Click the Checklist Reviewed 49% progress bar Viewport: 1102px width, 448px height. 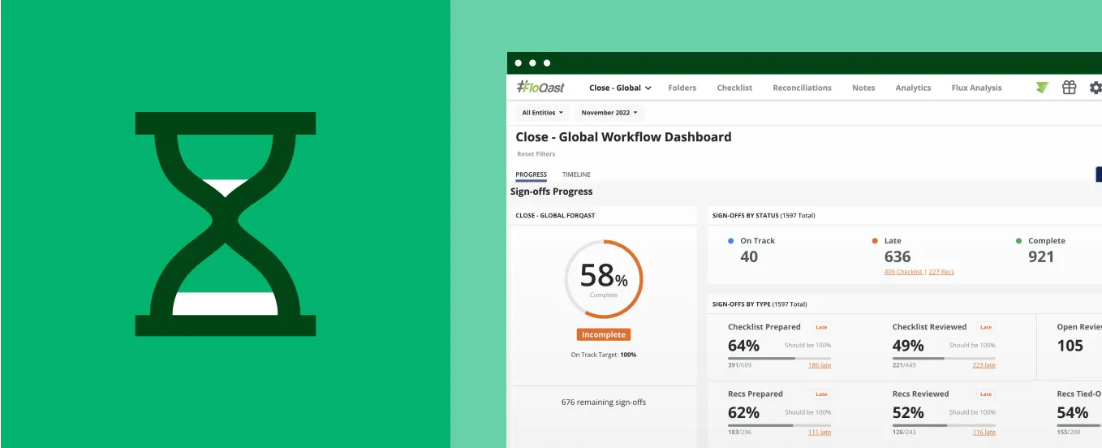pos(944,358)
